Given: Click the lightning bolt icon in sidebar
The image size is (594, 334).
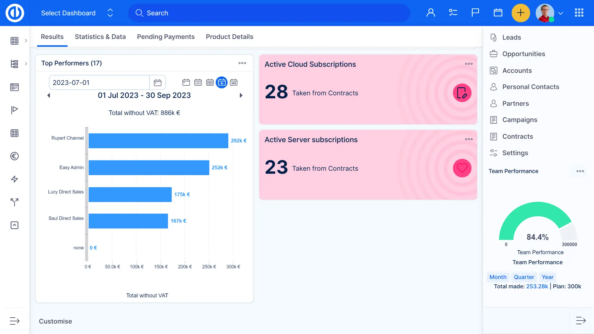Looking at the screenshot, I should coord(15,179).
